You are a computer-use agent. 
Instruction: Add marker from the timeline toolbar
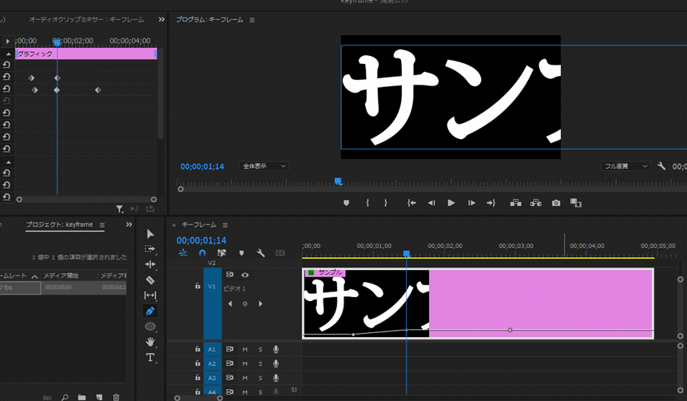tap(241, 253)
